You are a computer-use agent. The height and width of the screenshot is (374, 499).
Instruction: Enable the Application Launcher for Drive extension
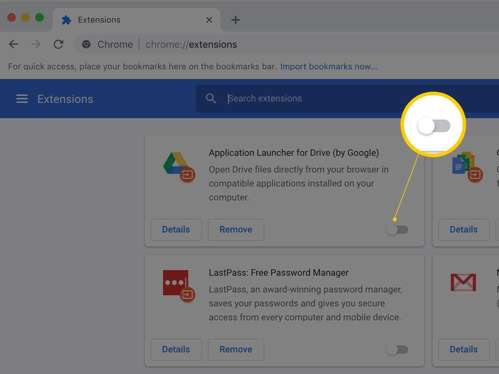point(397,230)
